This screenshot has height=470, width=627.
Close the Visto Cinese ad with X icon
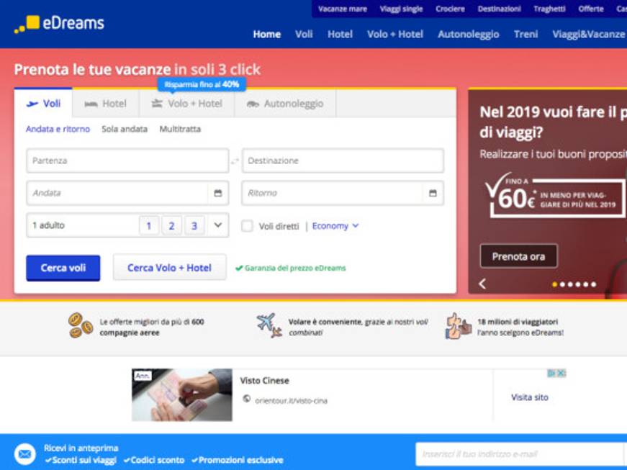tap(561, 374)
